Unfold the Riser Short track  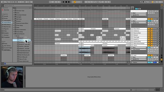pos(132,29)
